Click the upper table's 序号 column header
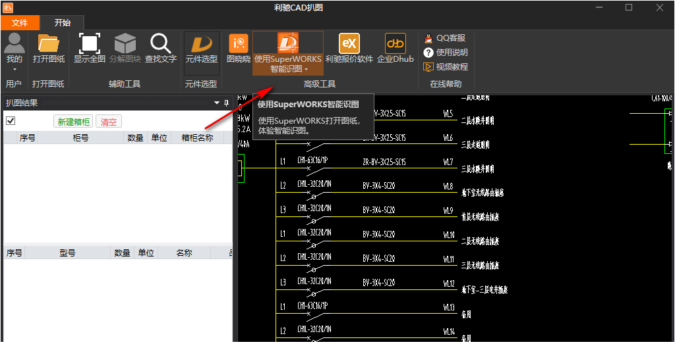This screenshot has height=342, width=675. [27, 138]
